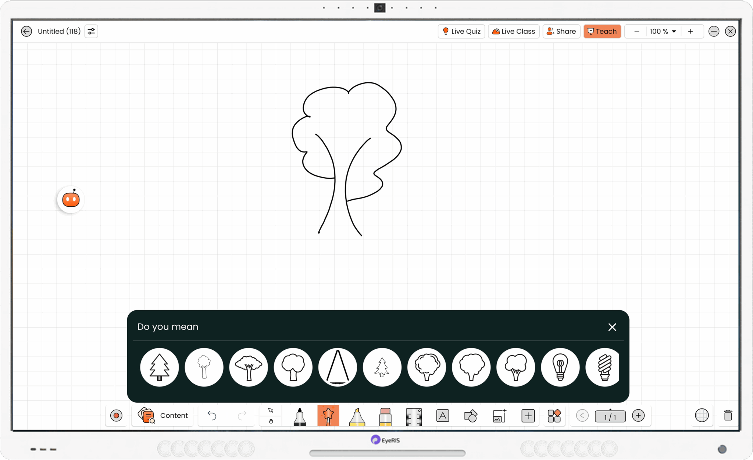The image size is (753, 460).
Task: Open the shapes tool
Action: 471,416
